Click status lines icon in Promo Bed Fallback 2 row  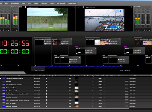coord(127,103)
